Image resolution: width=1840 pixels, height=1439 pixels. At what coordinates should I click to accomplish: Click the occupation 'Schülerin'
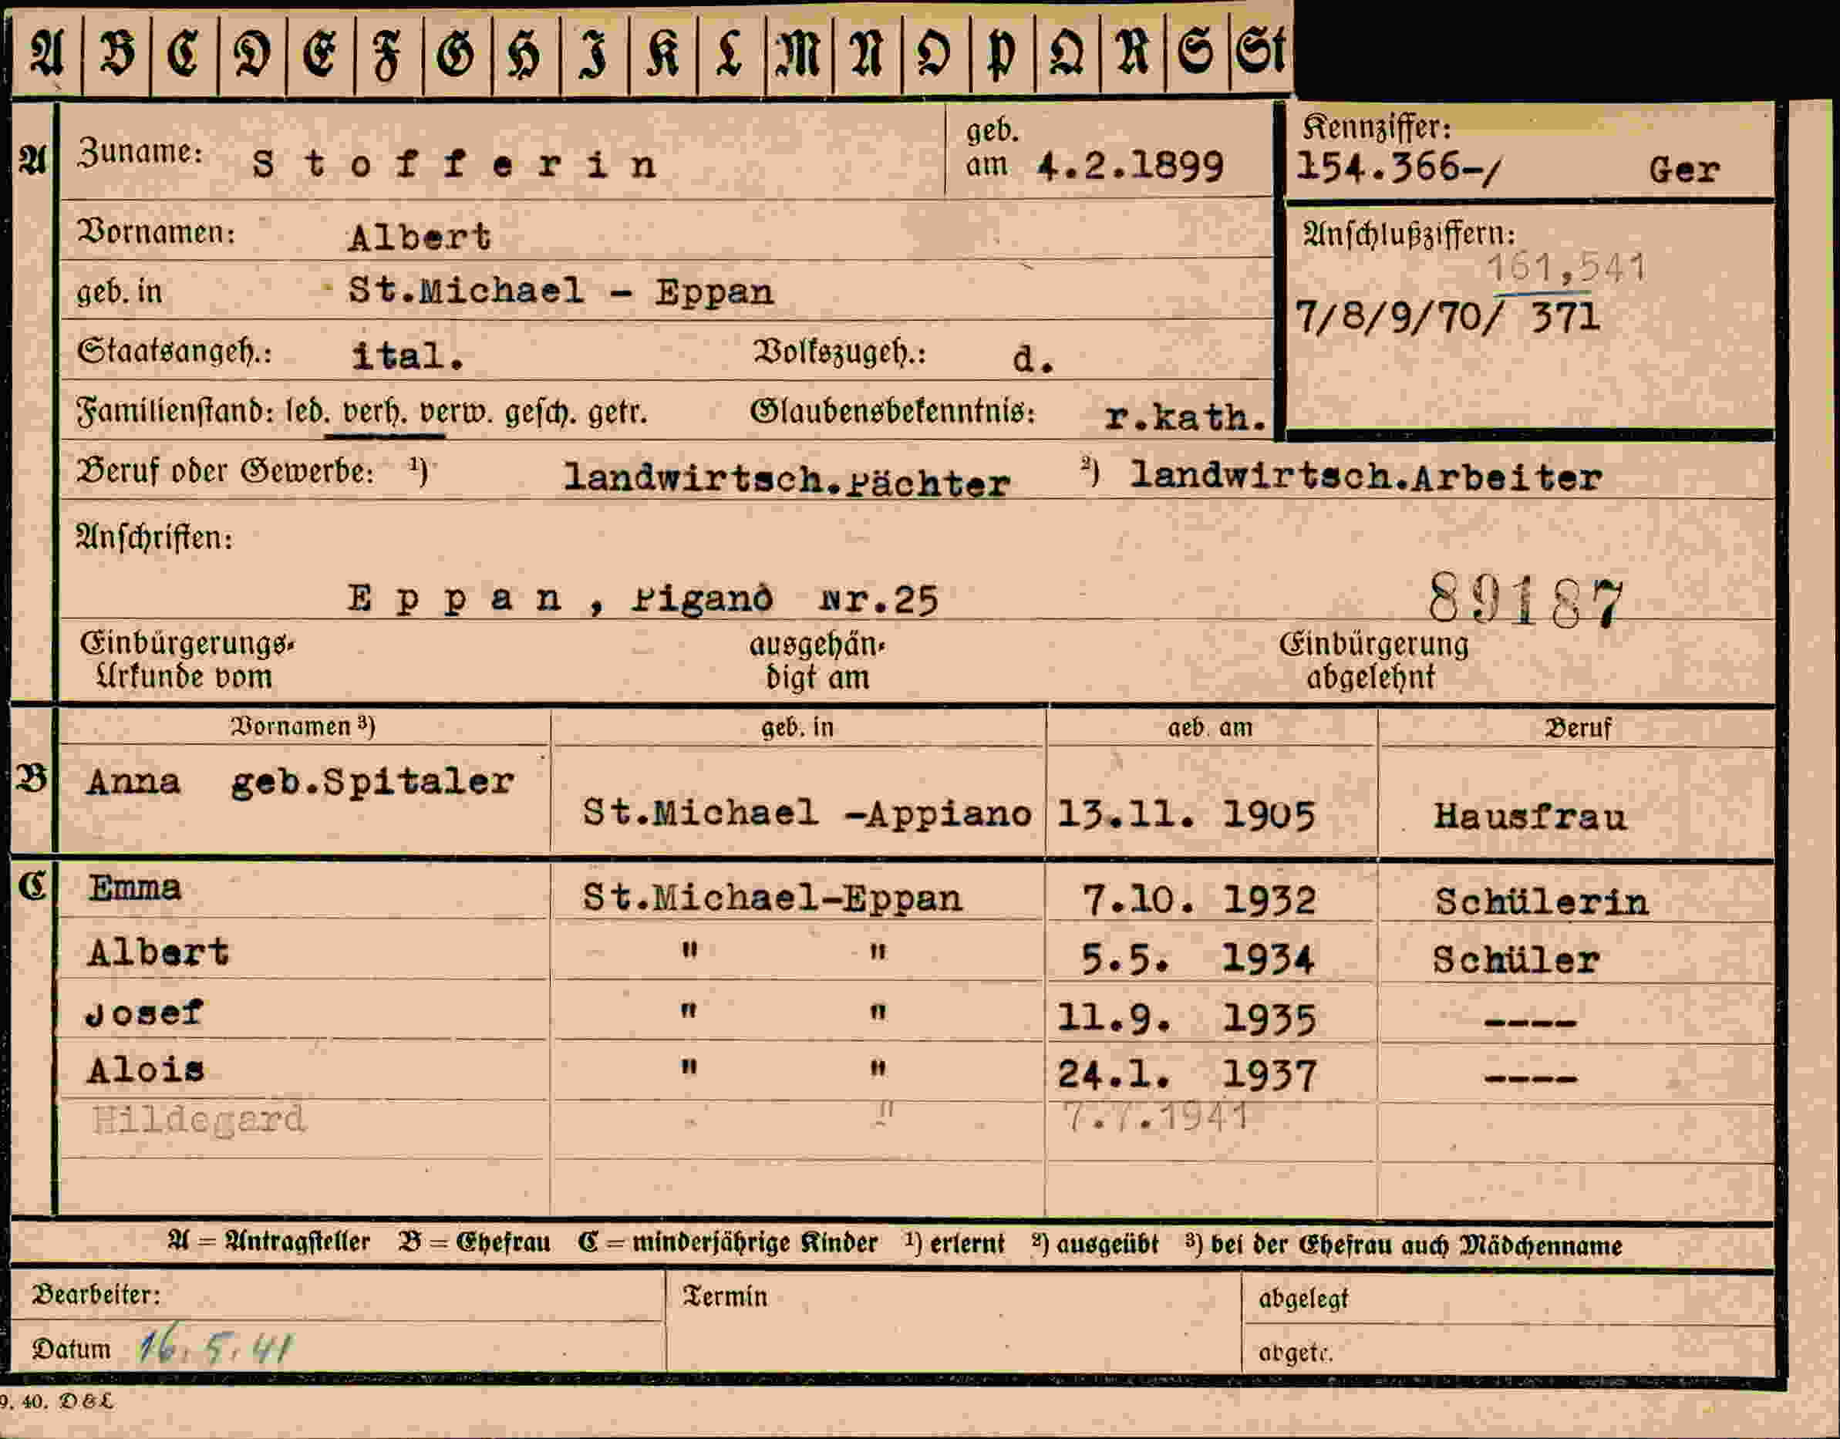[1542, 902]
